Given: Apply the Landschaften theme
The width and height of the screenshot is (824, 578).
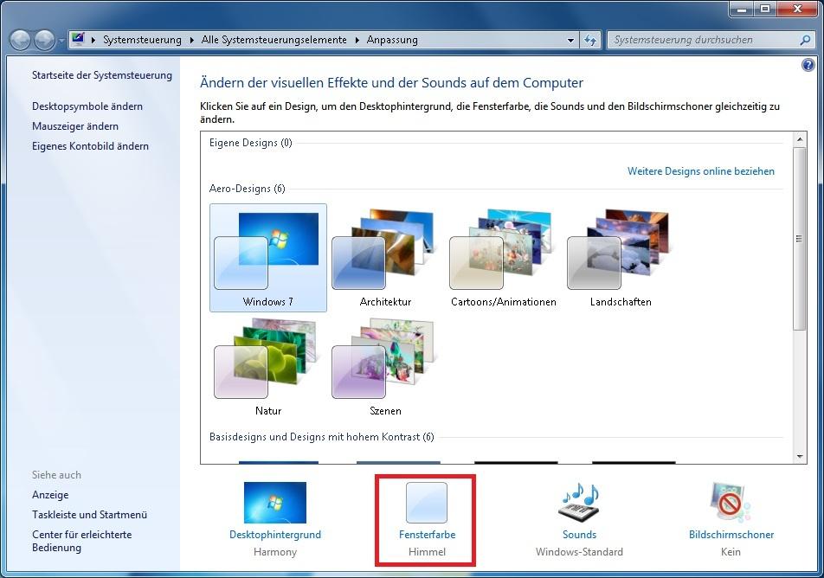Looking at the screenshot, I should [621, 257].
